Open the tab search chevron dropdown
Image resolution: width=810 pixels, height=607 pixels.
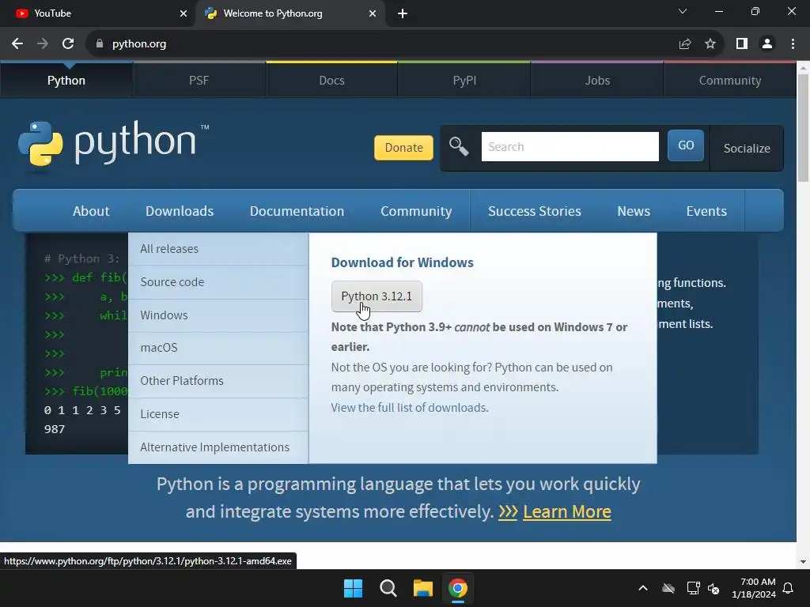683,11
